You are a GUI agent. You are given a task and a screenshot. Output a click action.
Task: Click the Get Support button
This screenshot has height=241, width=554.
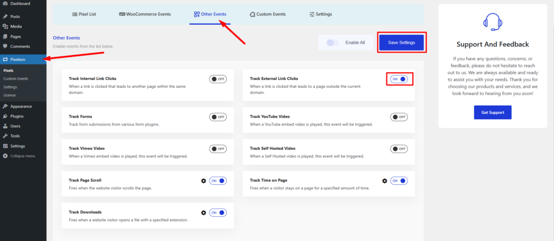pyautogui.click(x=492, y=112)
